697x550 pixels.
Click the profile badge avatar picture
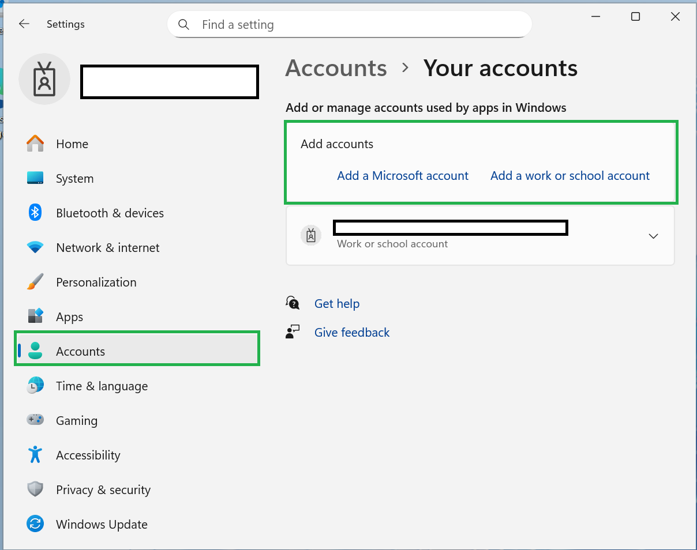click(44, 79)
